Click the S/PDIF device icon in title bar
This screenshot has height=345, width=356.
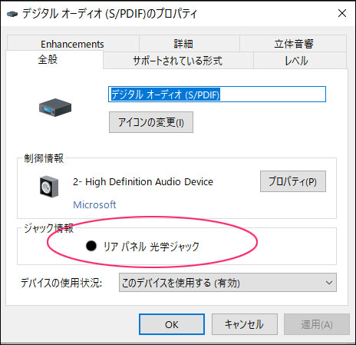coord(12,14)
